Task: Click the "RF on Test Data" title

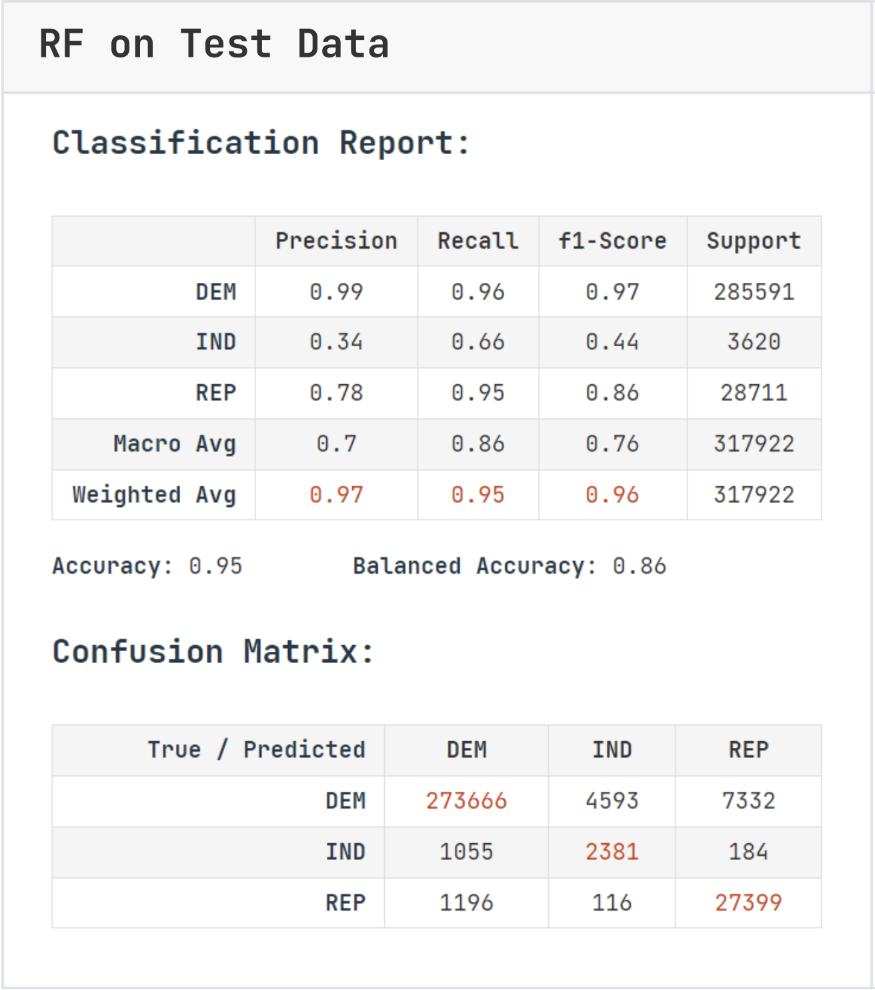Action: click(214, 45)
